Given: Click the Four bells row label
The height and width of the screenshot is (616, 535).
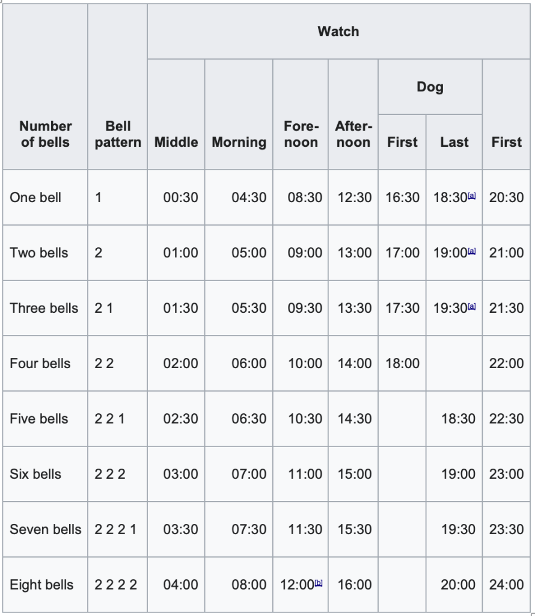Looking at the screenshot, I should click(40, 363).
